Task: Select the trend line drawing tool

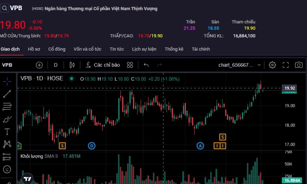Action: click(7, 94)
